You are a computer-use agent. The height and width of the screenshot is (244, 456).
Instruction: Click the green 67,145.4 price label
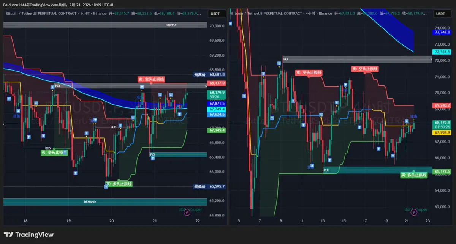click(217, 130)
